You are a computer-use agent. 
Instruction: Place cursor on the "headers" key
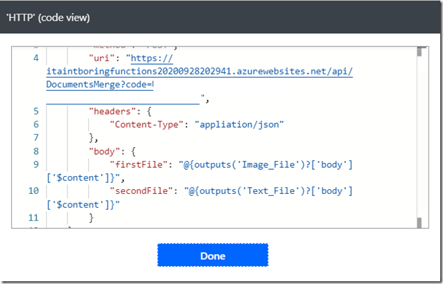pos(113,111)
